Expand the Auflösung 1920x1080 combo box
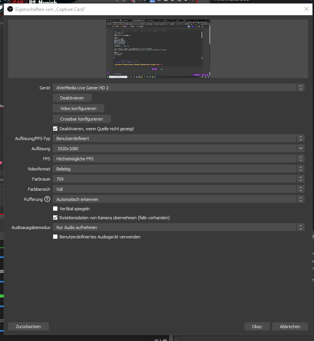Screen dimensions: 314x341 point(178,149)
